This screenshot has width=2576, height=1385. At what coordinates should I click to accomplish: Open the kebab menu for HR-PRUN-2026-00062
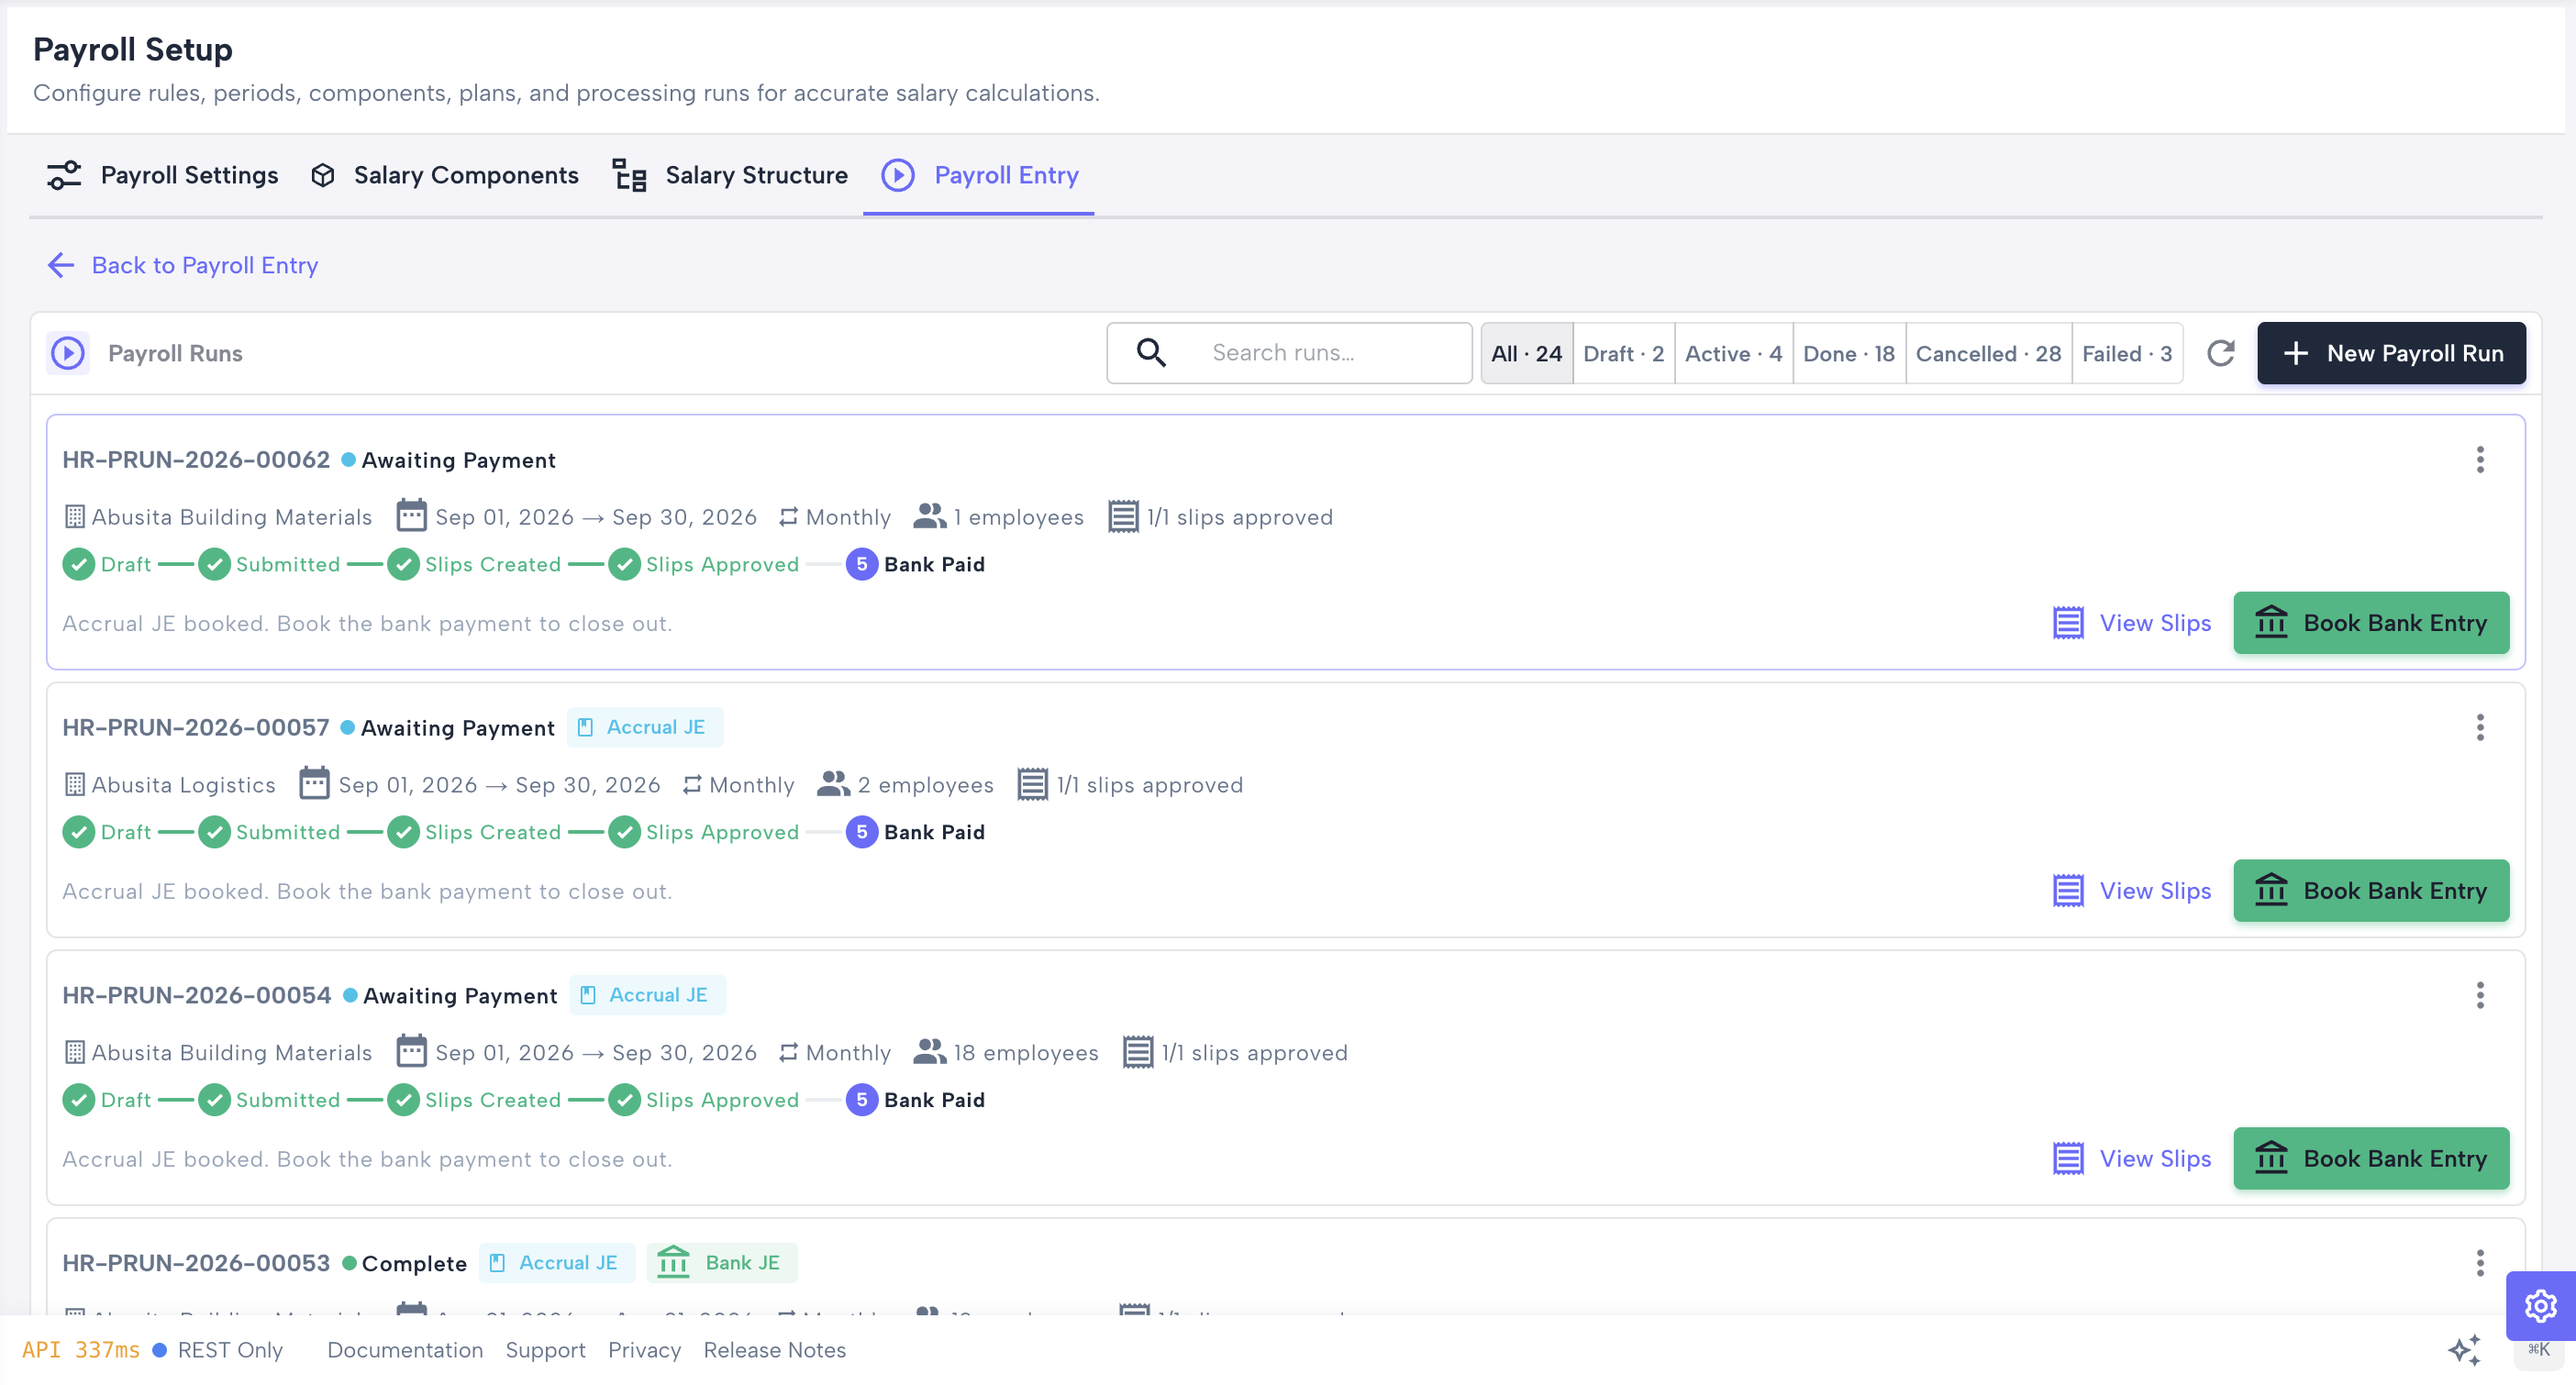pyautogui.click(x=2479, y=460)
